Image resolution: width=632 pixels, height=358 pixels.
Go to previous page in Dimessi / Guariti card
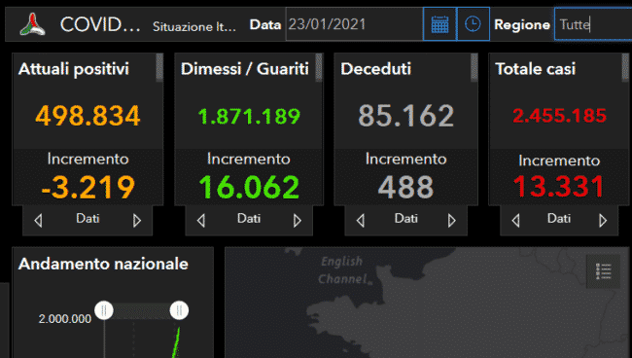[x=200, y=221]
